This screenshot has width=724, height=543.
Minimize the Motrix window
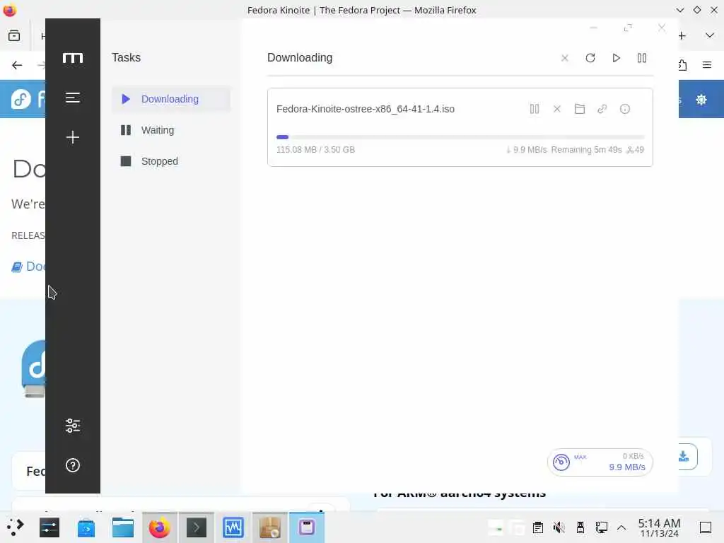pos(594,28)
